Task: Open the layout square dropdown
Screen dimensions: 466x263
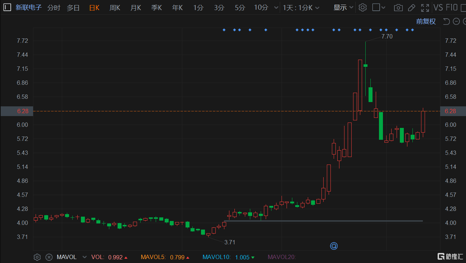Action: tap(379, 8)
